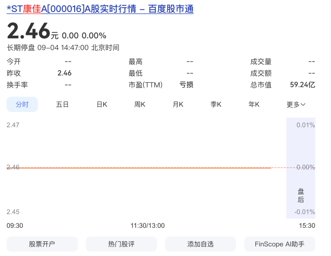Switch to the 五日 chart tab

point(62,104)
